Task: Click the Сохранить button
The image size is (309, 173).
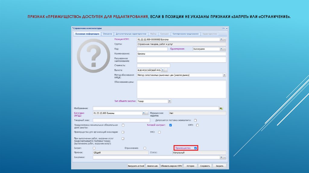Action: pos(205,166)
